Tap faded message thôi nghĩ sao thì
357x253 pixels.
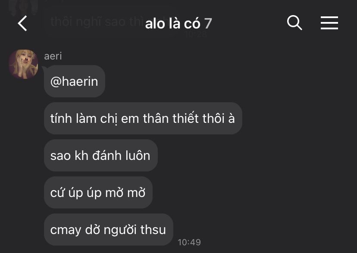click(x=97, y=22)
